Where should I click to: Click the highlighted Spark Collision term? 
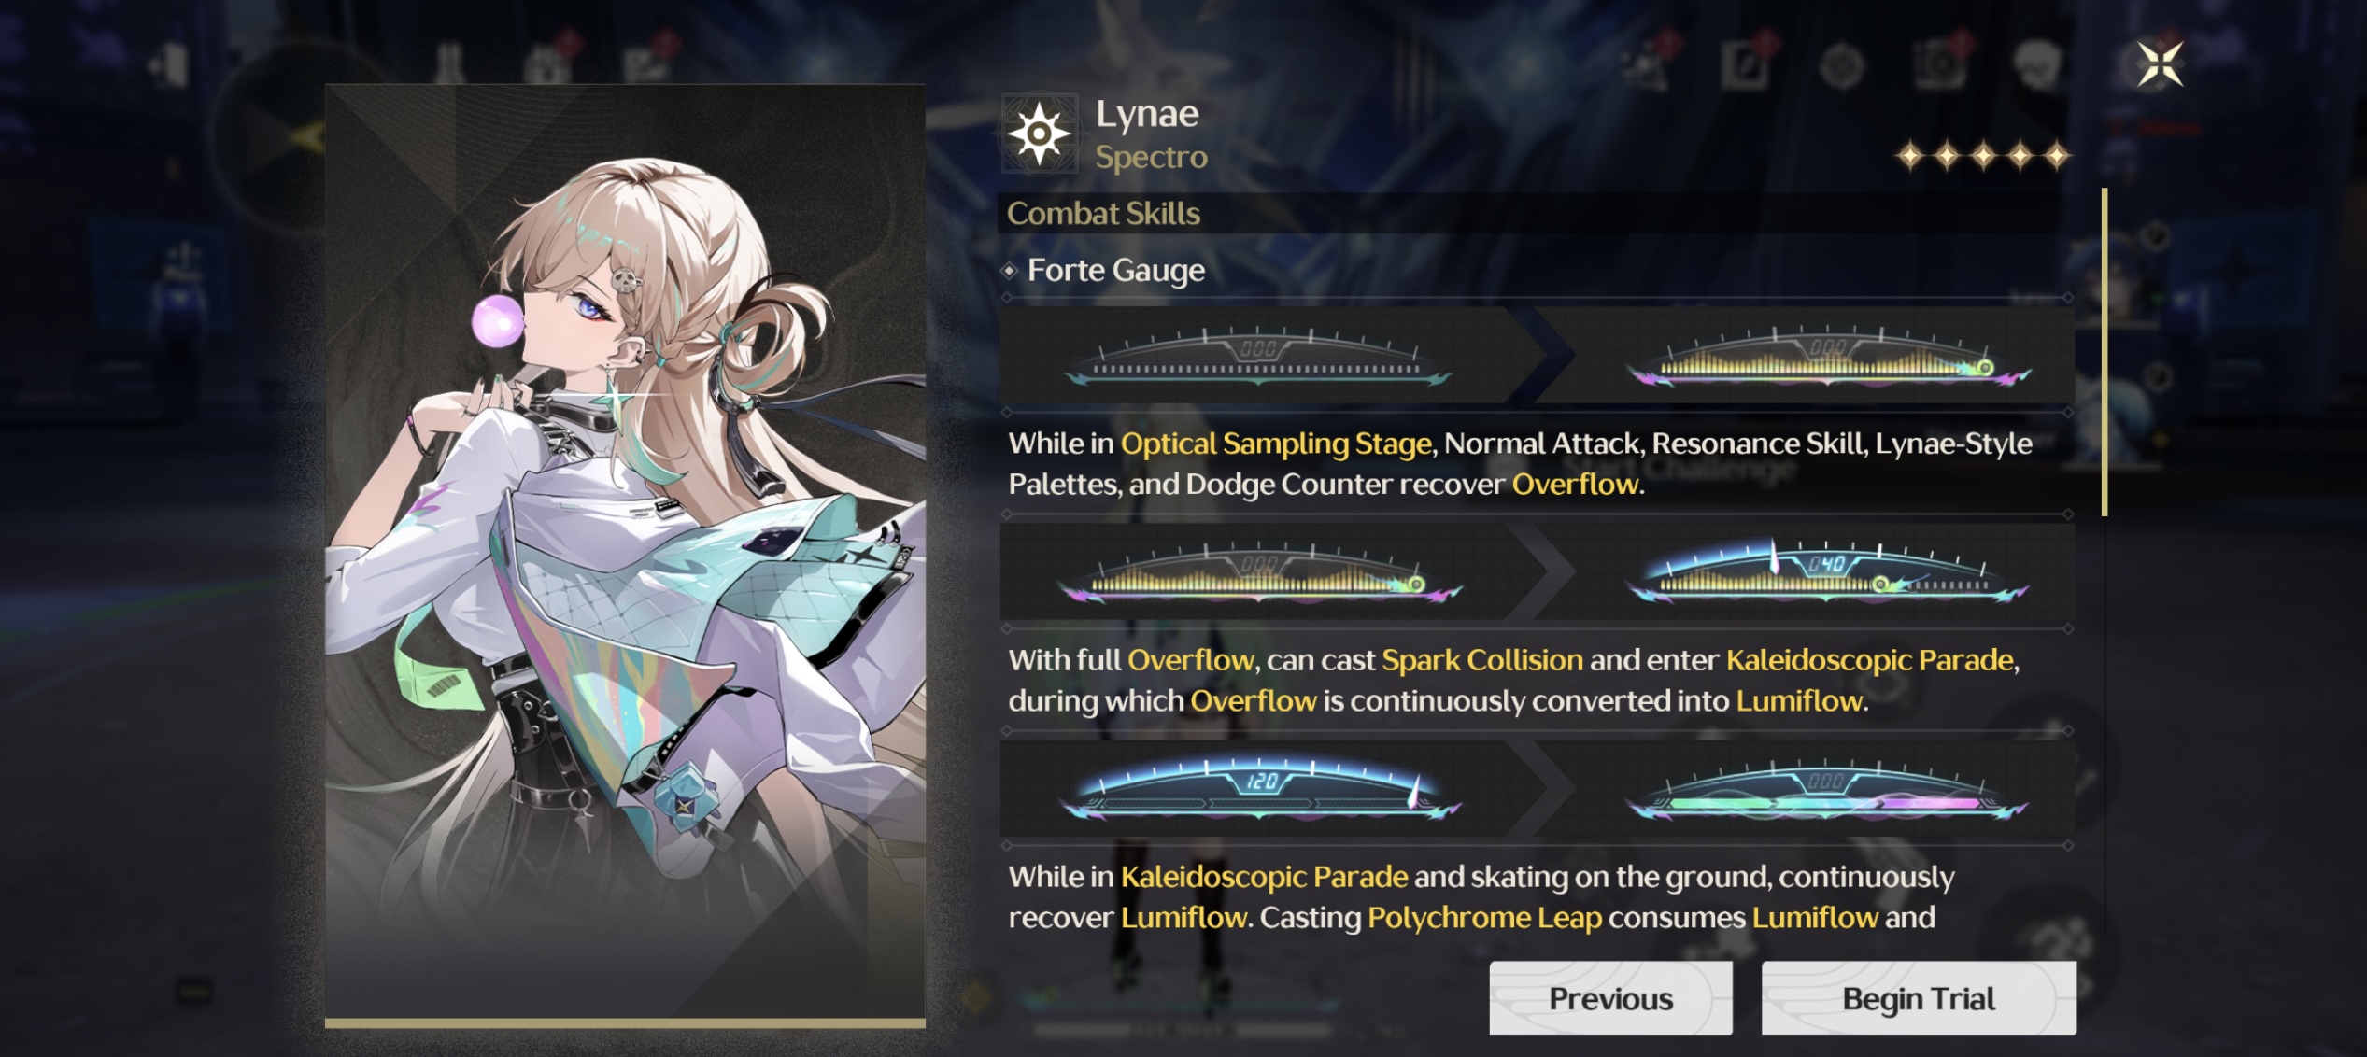point(1482,660)
